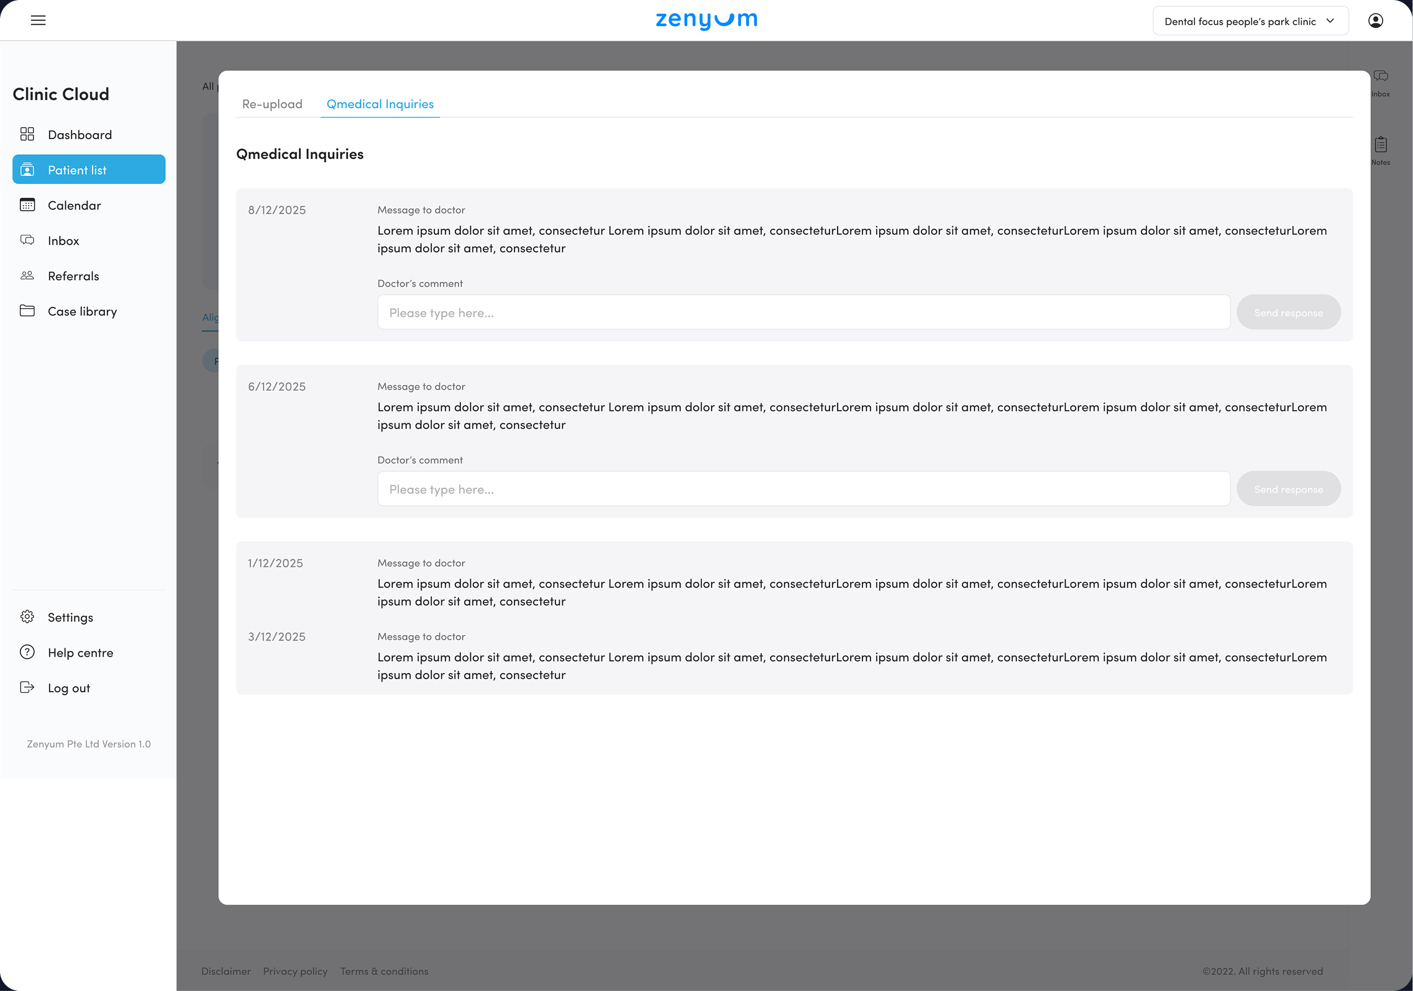This screenshot has height=991, width=1413.
Task: Click the Dashboard grid icon
Action: point(27,134)
